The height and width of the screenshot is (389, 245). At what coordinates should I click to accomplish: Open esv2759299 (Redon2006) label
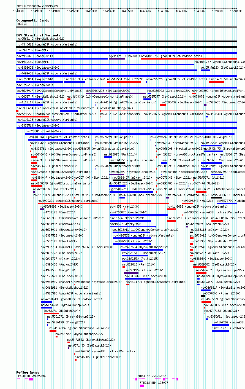tap(35, 85)
